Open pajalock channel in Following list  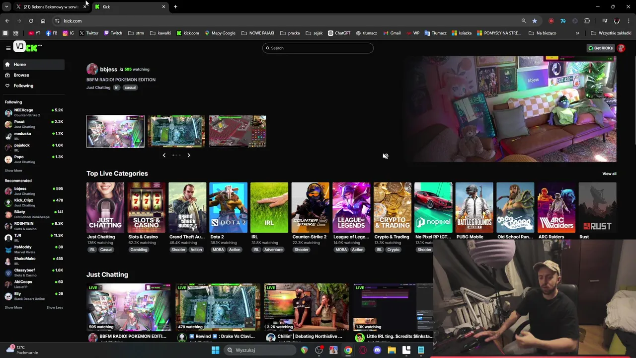click(34, 147)
